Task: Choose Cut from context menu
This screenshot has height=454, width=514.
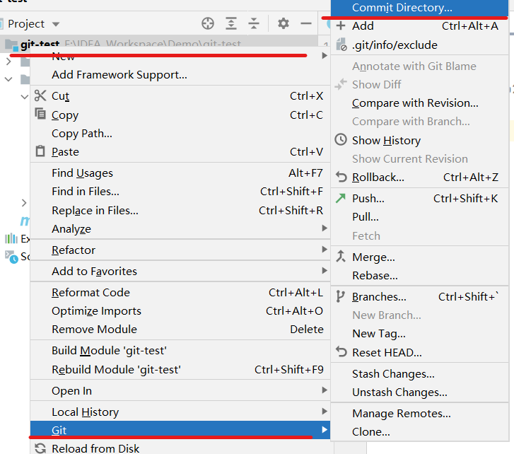Action: coord(180,95)
